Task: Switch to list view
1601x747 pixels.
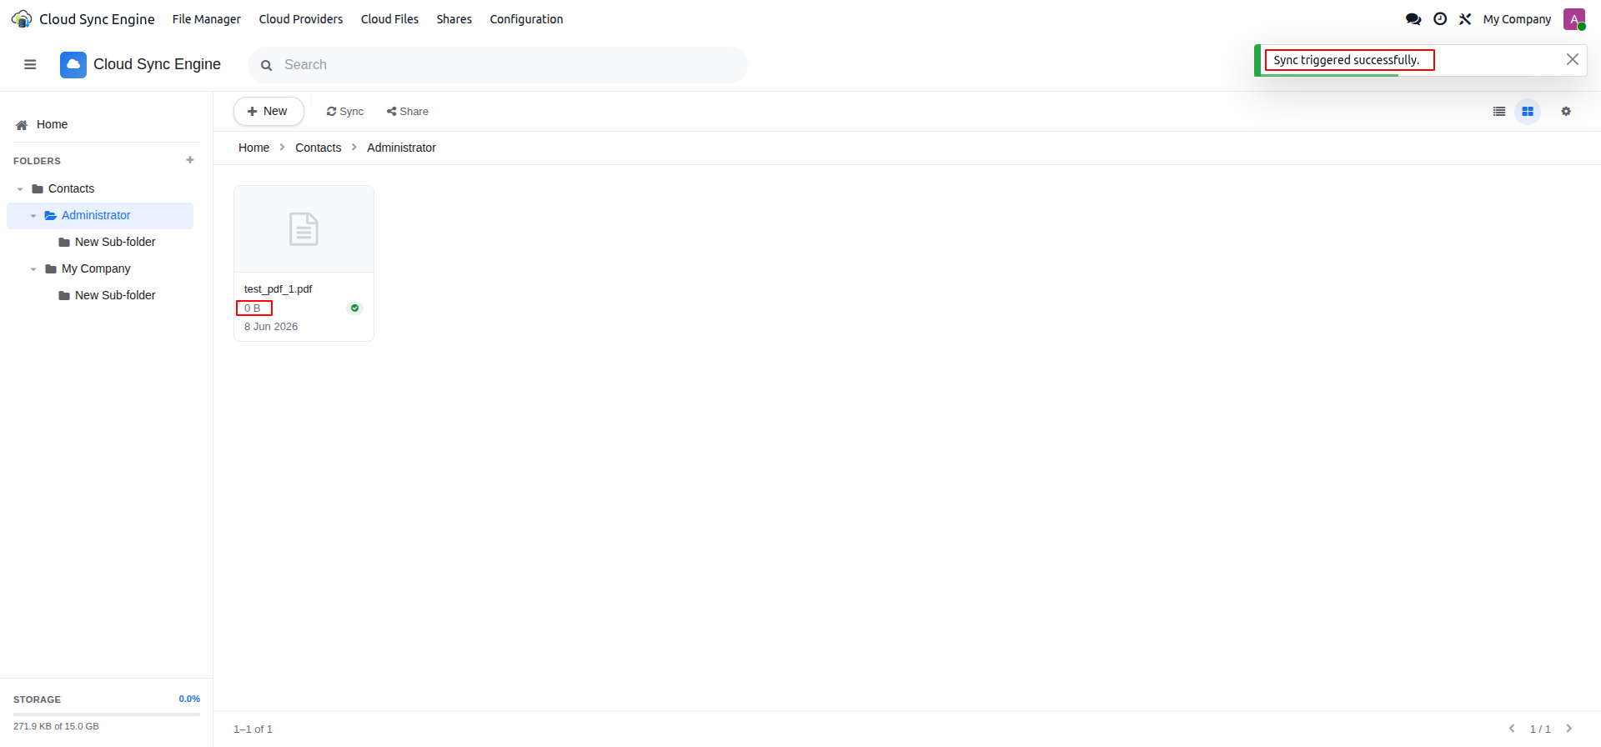Action: pyautogui.click(x=1499, y=111)
